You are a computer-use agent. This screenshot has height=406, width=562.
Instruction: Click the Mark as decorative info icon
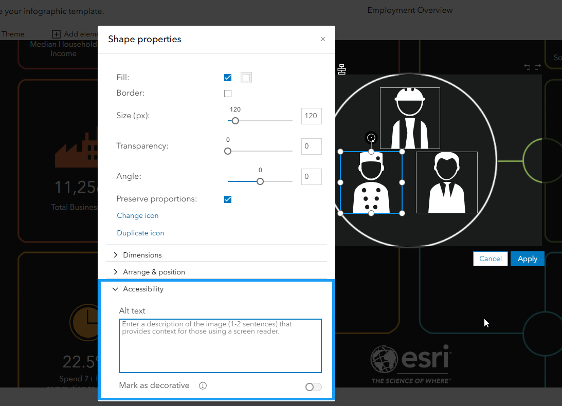coord(203,386)
